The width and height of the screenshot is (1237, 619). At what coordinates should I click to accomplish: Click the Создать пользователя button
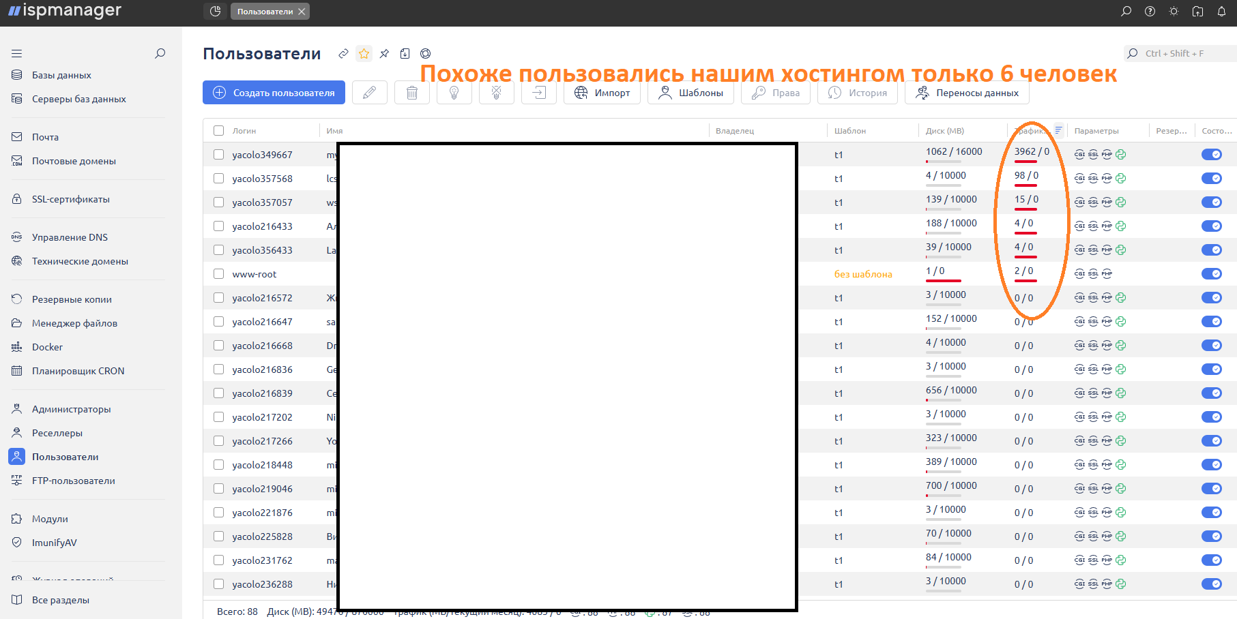tap(274, 93)
